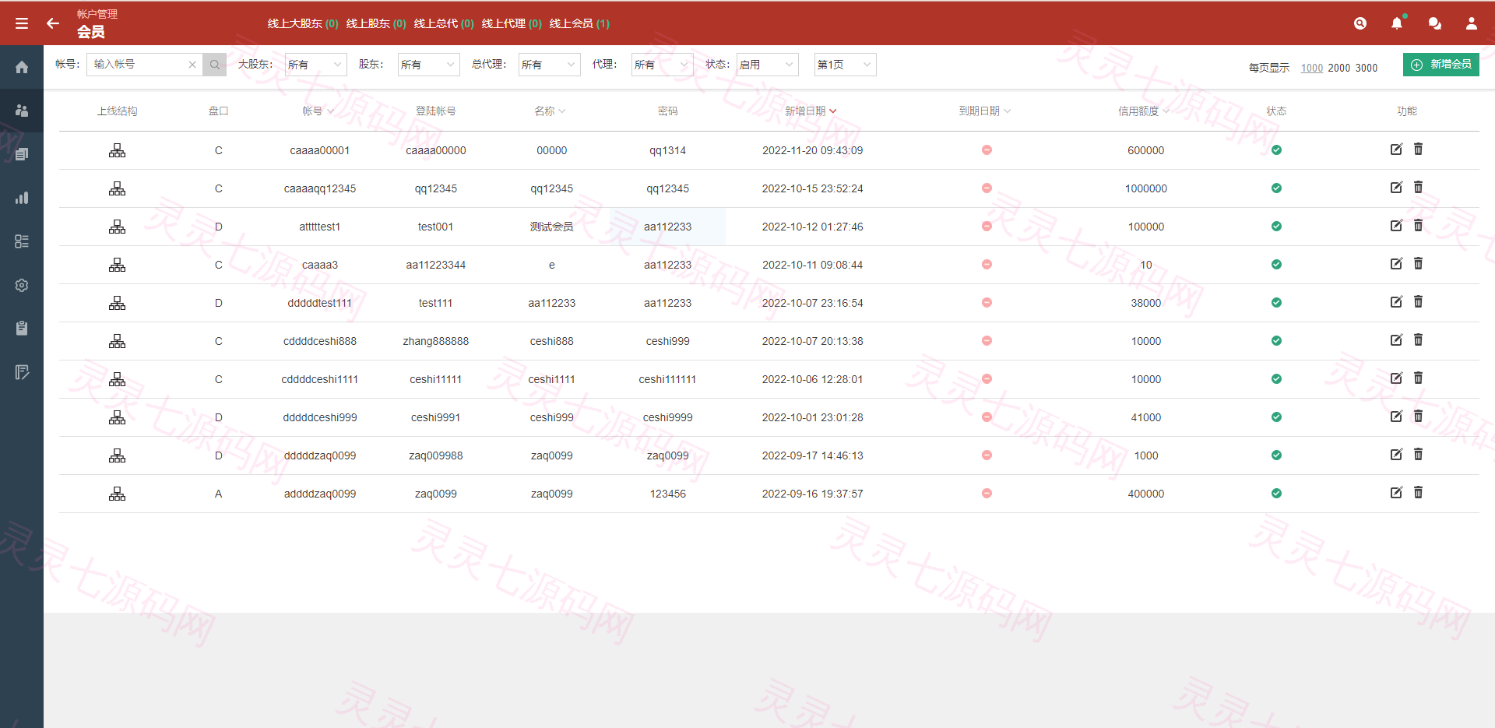Sort by 信用额度 column header
Image resolution: width=1495 pixels, height=728 pixels.
click(1144, 111)
